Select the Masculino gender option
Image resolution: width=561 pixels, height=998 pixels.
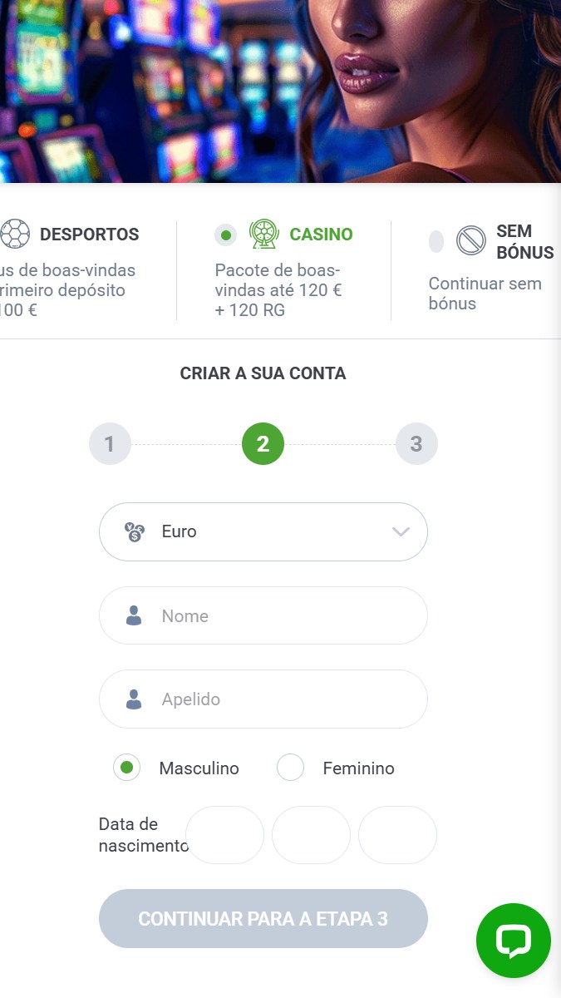tap(127, 768)
